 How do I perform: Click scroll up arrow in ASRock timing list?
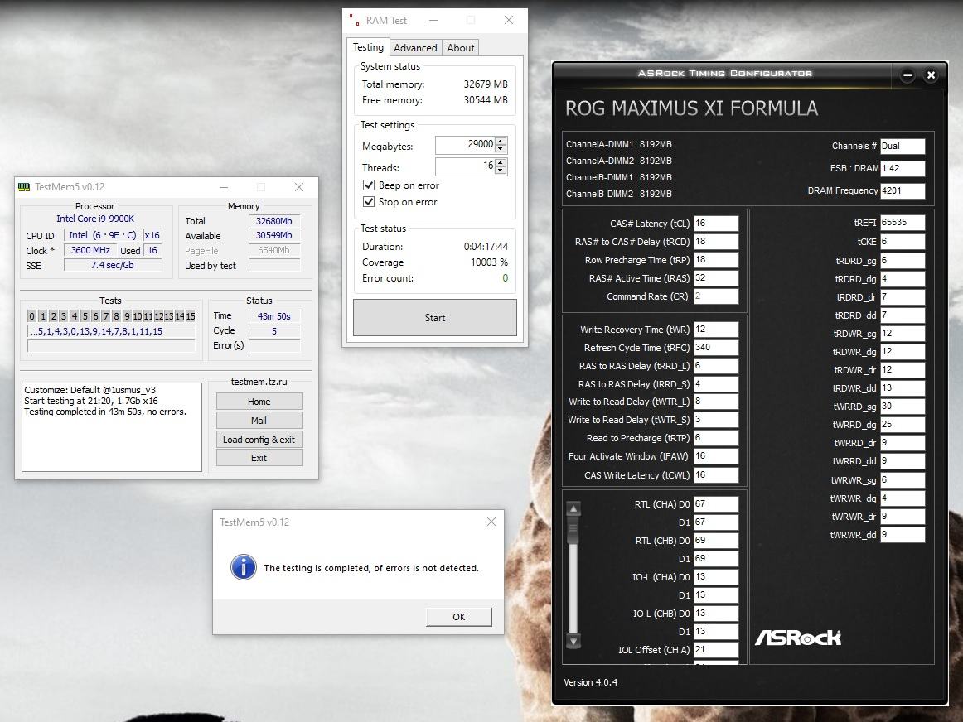pos(573,508)
